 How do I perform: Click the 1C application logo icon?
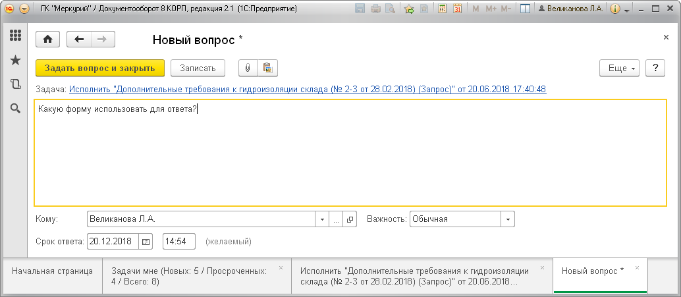tap(10, 9)
